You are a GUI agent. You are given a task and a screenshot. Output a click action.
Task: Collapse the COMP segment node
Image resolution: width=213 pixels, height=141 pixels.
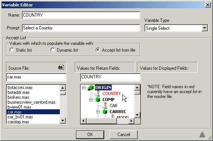[91, 100]
